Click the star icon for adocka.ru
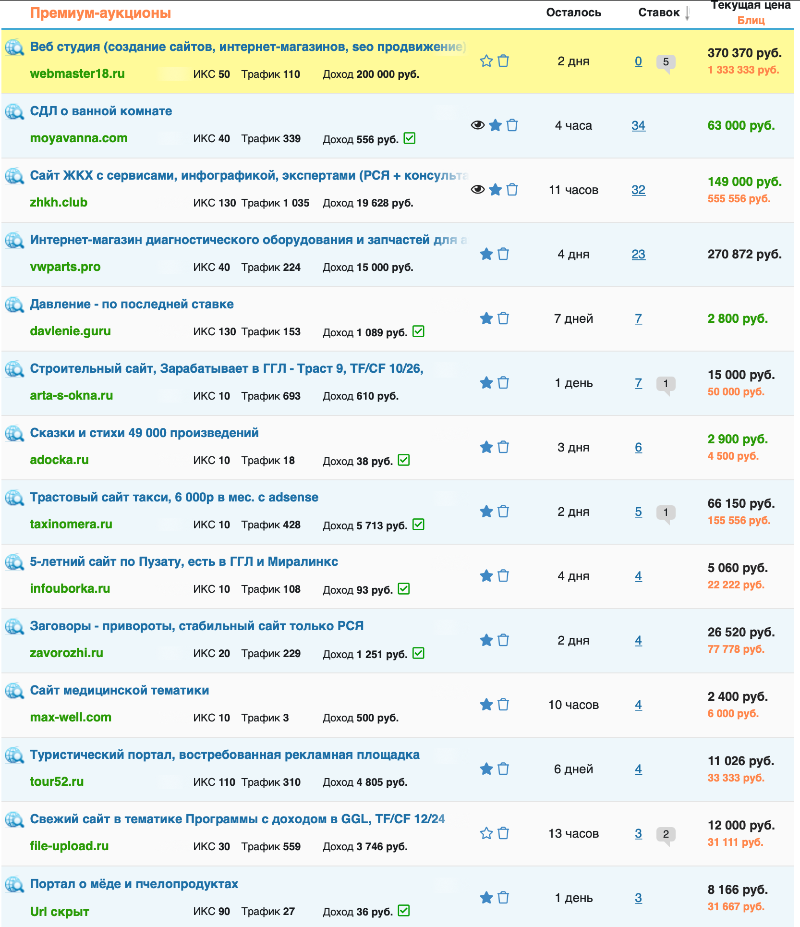This screenshot has height=927, width=800. point(486,447)
